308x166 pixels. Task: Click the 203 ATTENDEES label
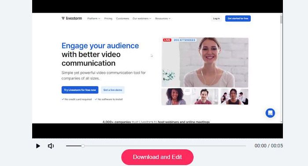tap(184, 40)
